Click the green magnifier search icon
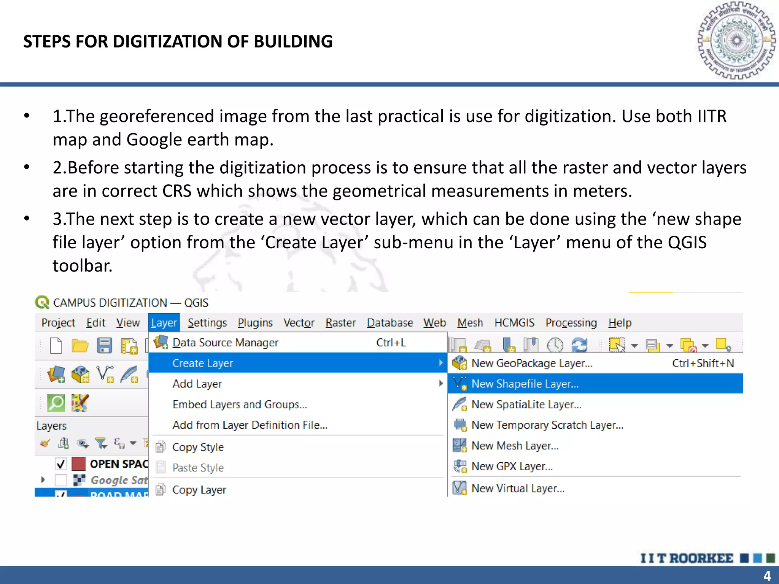 coord(56,403)
